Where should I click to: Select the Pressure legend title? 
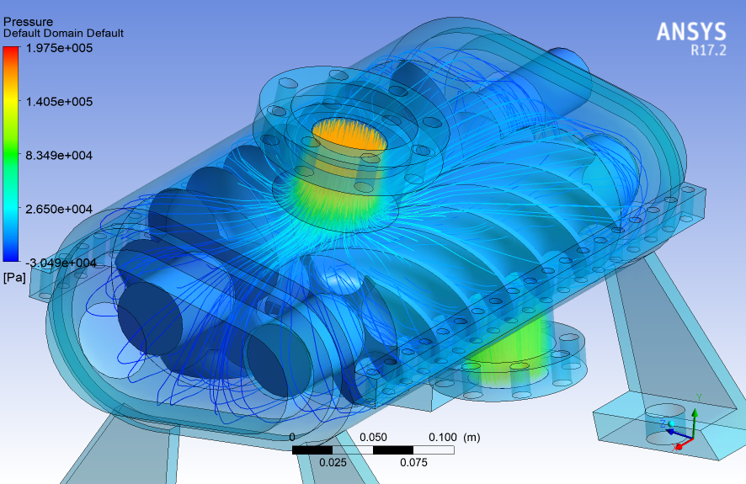click(29, 22)
